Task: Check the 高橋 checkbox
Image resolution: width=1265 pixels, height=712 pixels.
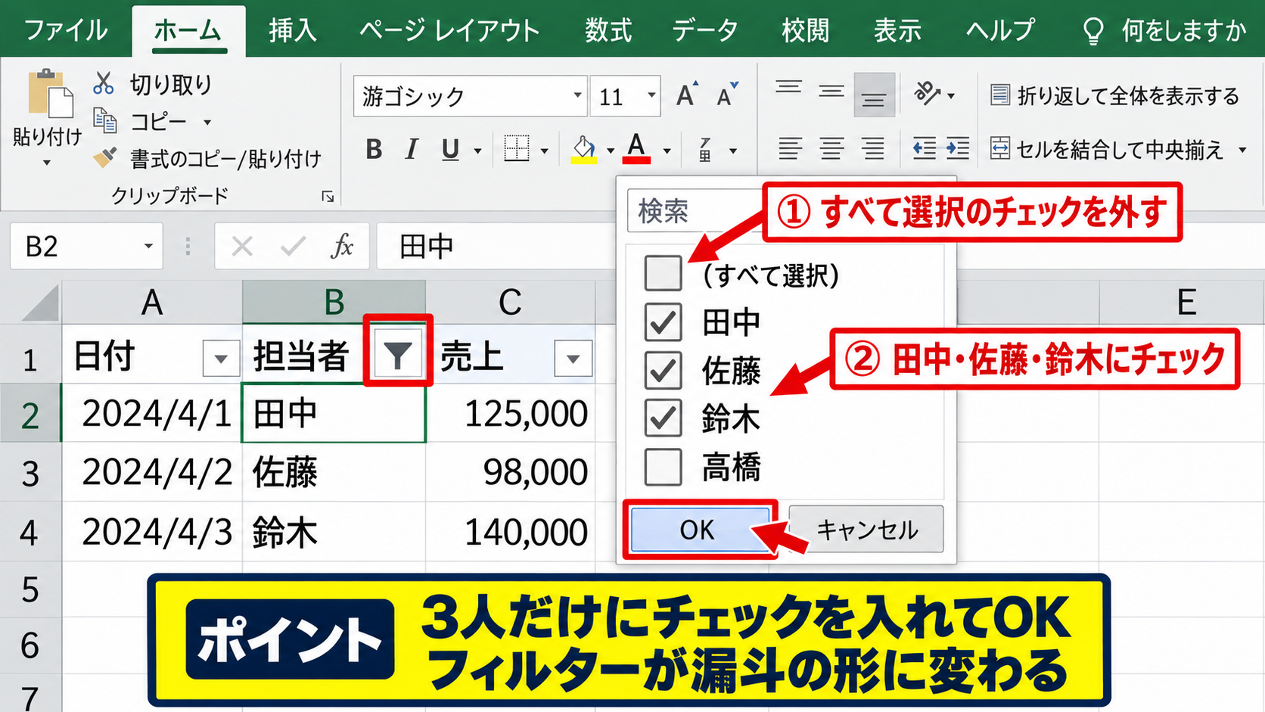Action: pyautogui.click(x=663, y=467)
